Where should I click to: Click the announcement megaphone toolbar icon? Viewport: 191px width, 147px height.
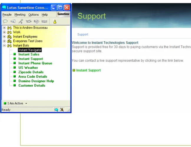[x=13, y=21]
